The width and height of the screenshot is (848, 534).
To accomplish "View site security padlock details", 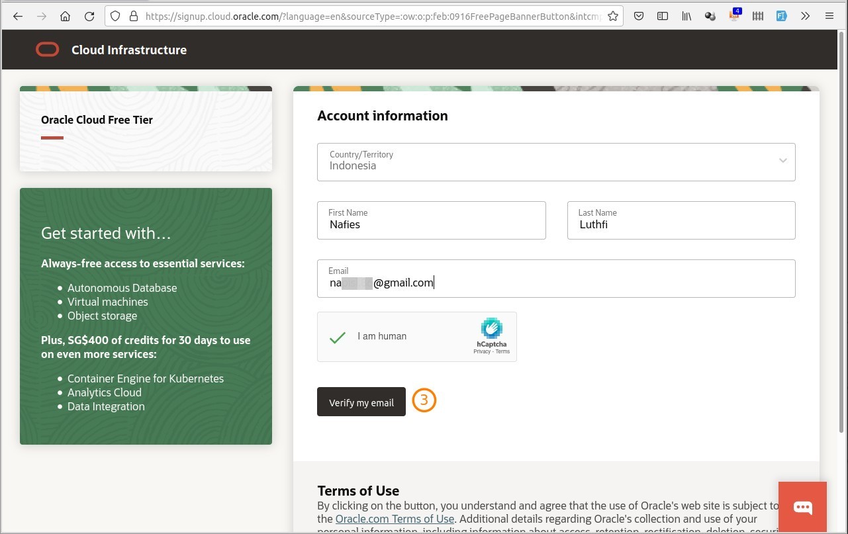I will tap(133, 17).
